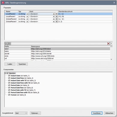Open the Wert dropdown for GlobalParam1
The width and height of the screenshot is (117, 117).
[54, 22]
